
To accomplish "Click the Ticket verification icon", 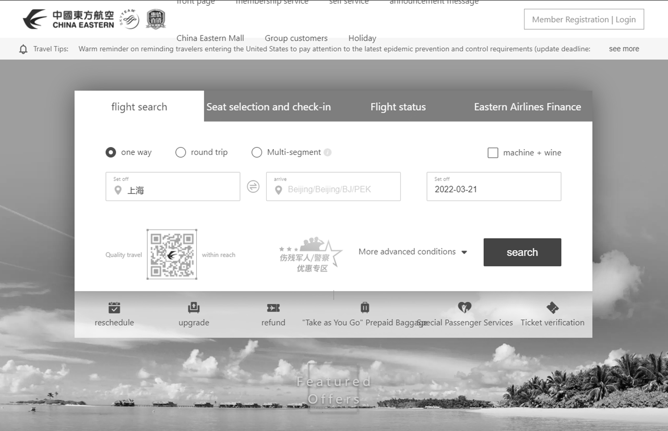I will click(552, 307).
